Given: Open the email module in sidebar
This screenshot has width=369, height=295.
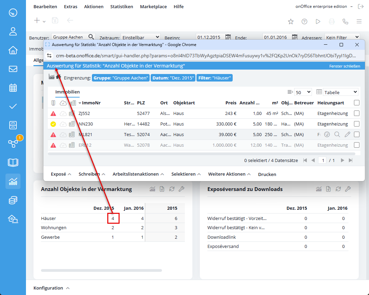Looking at the screenshot, I should tap(13, 69).
